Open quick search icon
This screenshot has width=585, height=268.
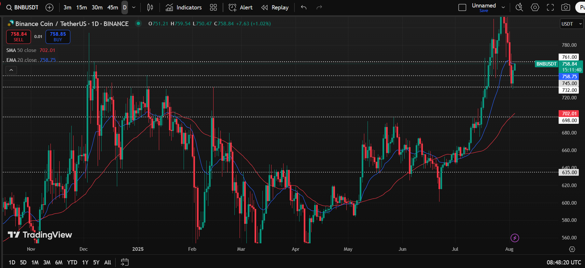tap(519, 7)
